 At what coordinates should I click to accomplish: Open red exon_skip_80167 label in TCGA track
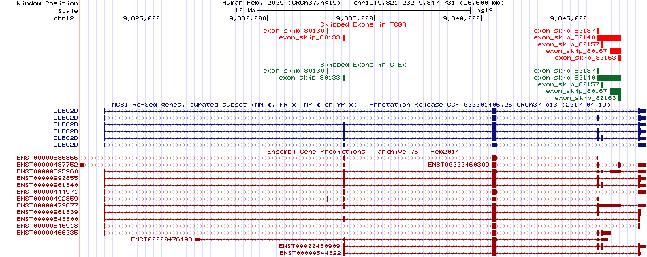[x=576, y=51]
